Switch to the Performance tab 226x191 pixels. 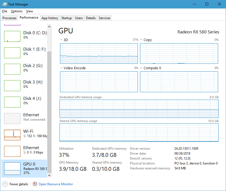coord(29,18)
